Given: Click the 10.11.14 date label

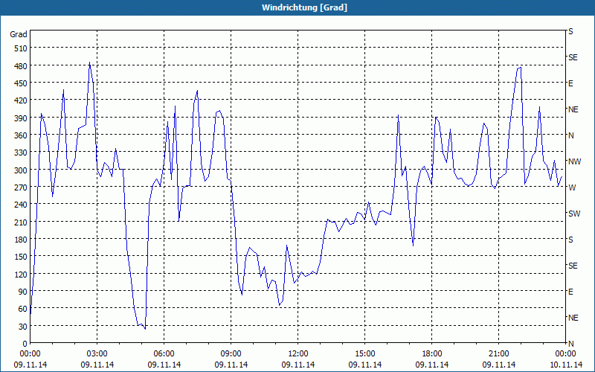Looking at the screenshot, I should click(565, 365).
